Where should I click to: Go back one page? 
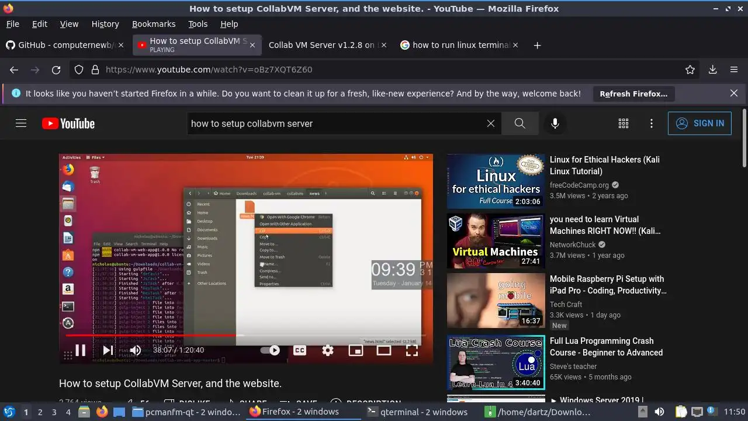(14, 70)
